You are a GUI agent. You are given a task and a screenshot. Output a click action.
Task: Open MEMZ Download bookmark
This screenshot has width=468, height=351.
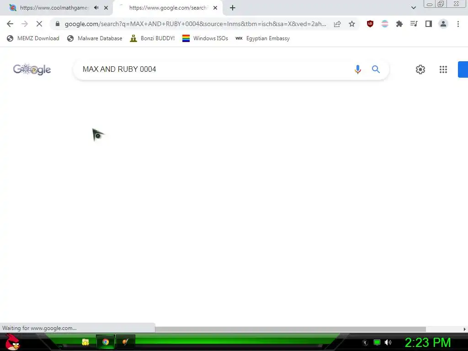click(33, 38)
